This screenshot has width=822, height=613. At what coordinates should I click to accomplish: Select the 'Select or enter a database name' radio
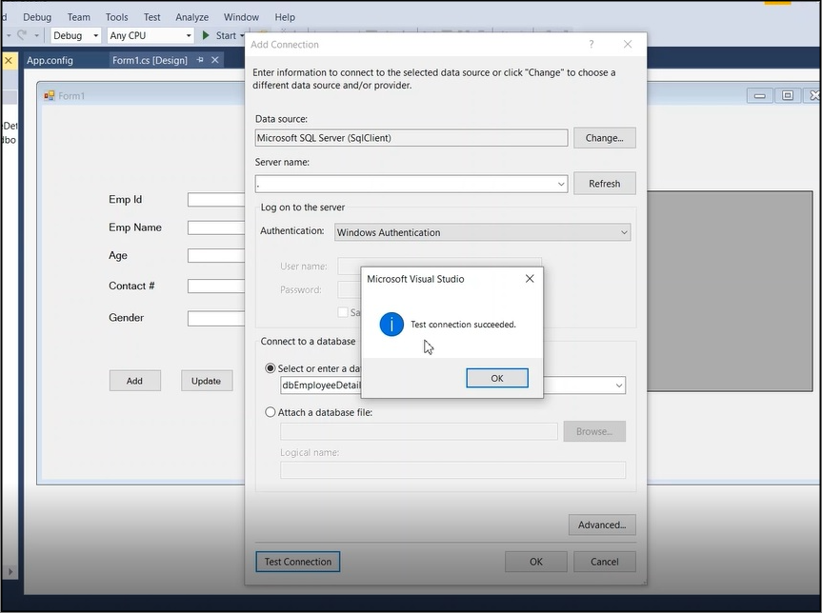pos(271,368)
